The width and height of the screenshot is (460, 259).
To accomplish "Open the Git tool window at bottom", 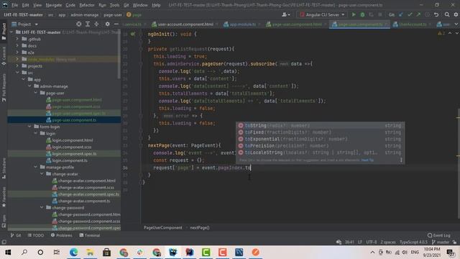I will 16,235.
